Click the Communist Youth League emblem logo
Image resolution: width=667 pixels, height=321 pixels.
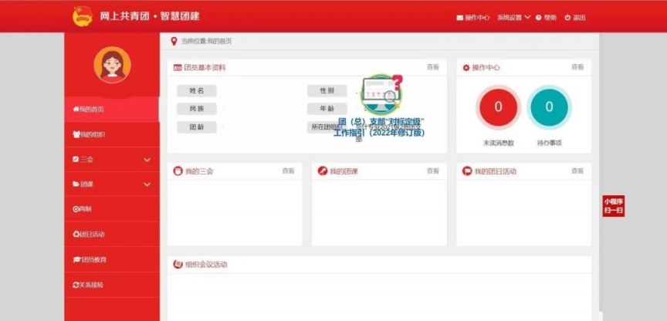pyautogui.click(x=83, y=16)
